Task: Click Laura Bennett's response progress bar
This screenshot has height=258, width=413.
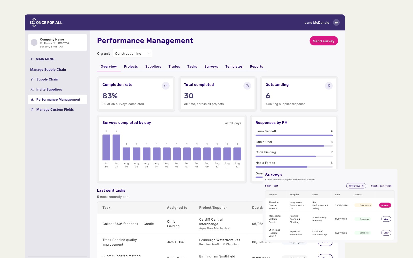Action: pyautogui.click(x=294, y=135)
